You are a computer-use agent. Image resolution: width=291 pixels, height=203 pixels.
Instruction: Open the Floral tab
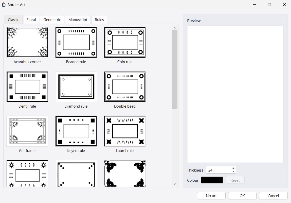(31, 20)
